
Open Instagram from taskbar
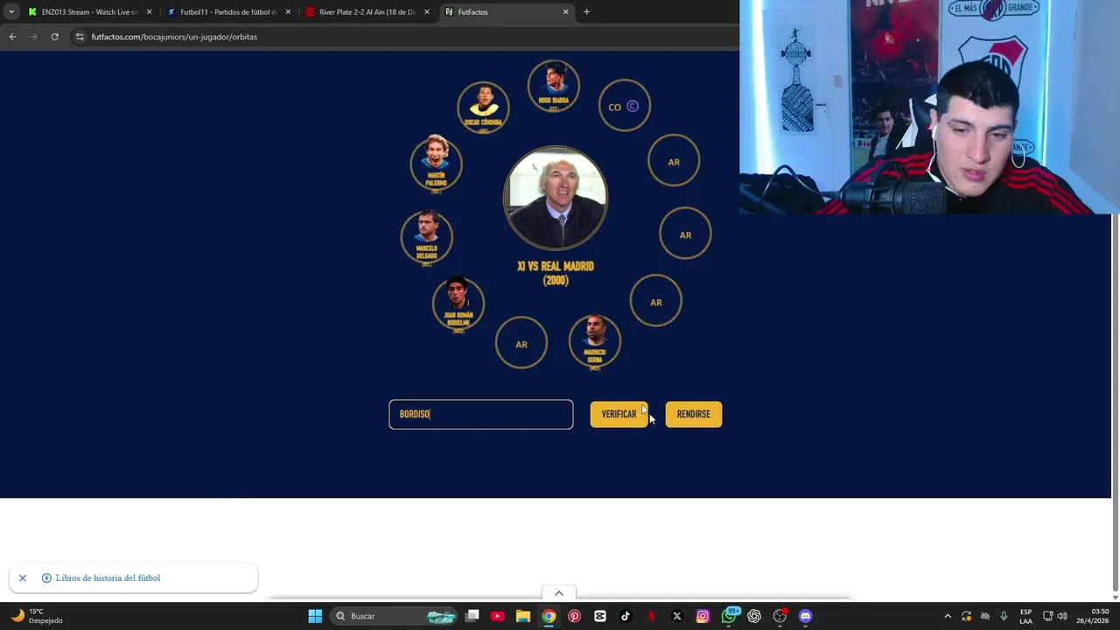pyautogui.click(x=703, y=616)
